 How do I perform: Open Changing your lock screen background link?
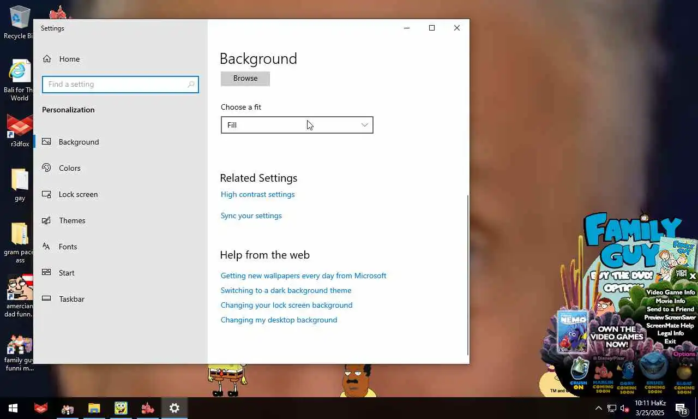coord(286,305)
